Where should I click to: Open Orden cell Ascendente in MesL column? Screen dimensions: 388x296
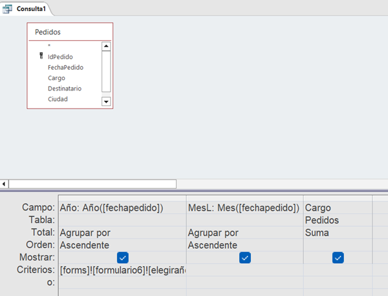tap(244, 245)
